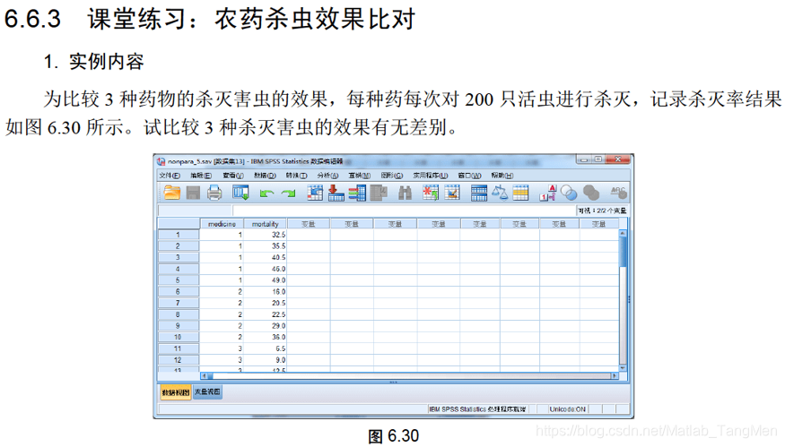The width and height of the screenshot is (785, 447).
Task: Click the medicine cell in row 11
Action: coord(222,348)
